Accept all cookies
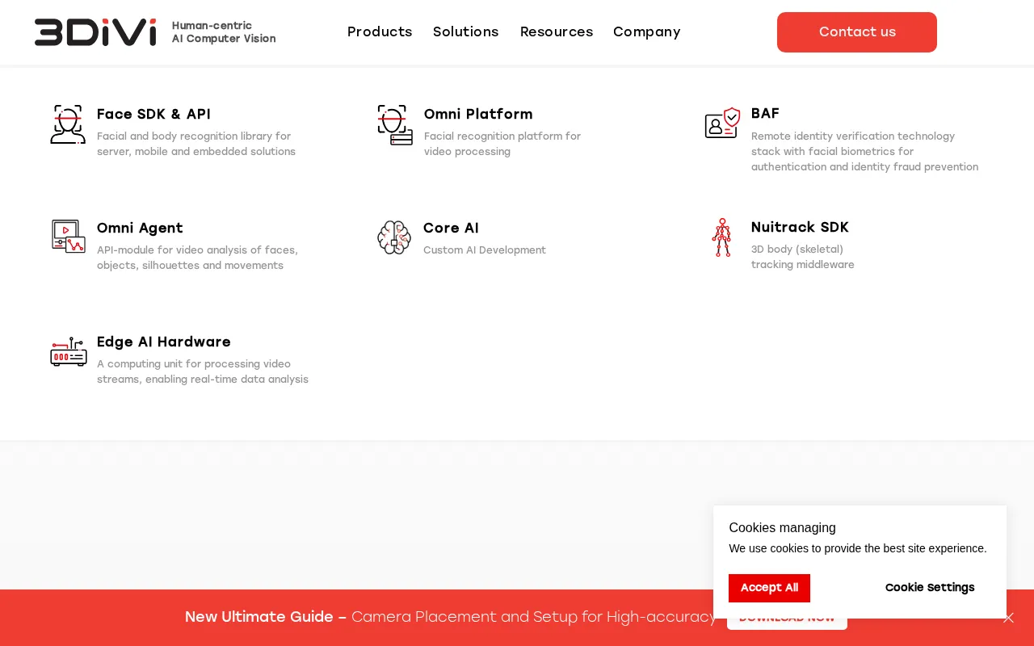1034x646 pixels. (x=769, y=588)
